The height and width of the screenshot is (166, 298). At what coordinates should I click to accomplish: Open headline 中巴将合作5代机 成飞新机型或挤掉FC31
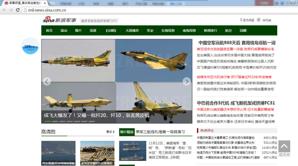click(236, 103)
